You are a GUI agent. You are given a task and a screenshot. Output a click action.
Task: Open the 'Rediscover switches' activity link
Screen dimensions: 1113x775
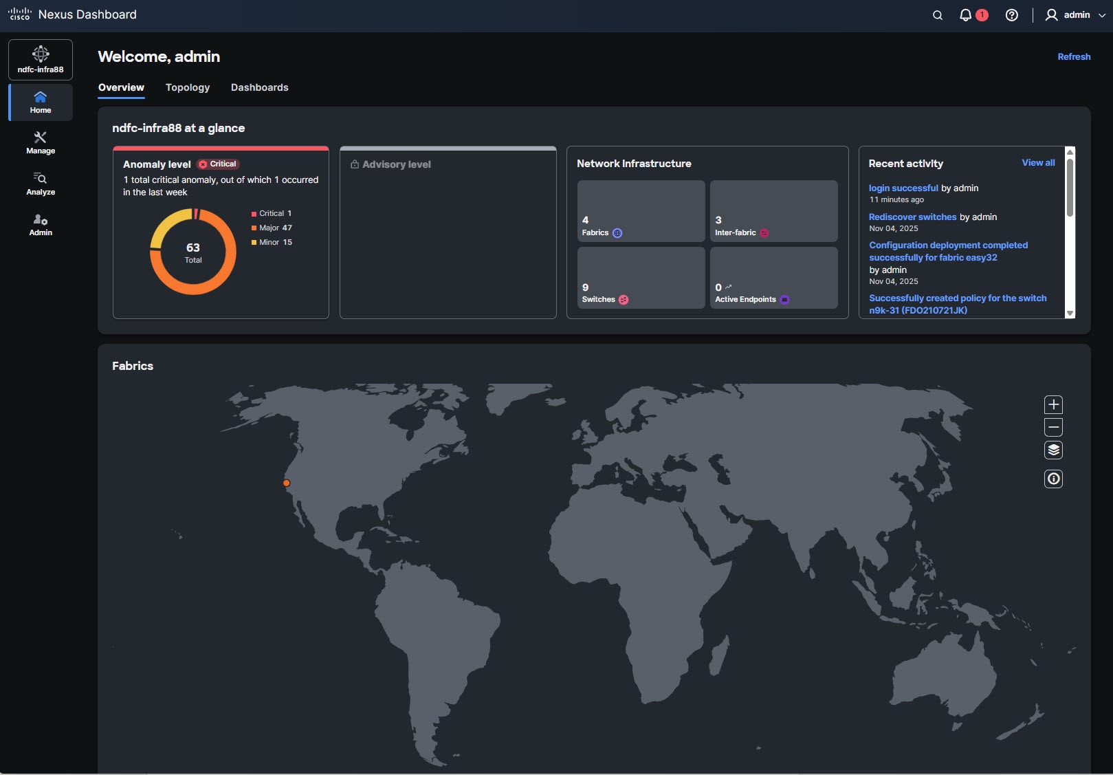(912, 217)
